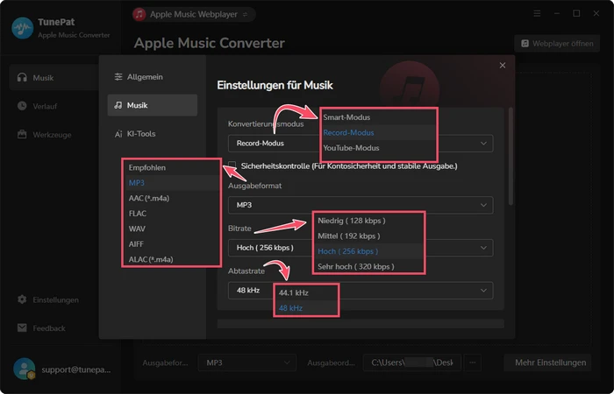Go to Musik in the main sidebar
Viewport: 614px width, 394px height.
[54, 78]
